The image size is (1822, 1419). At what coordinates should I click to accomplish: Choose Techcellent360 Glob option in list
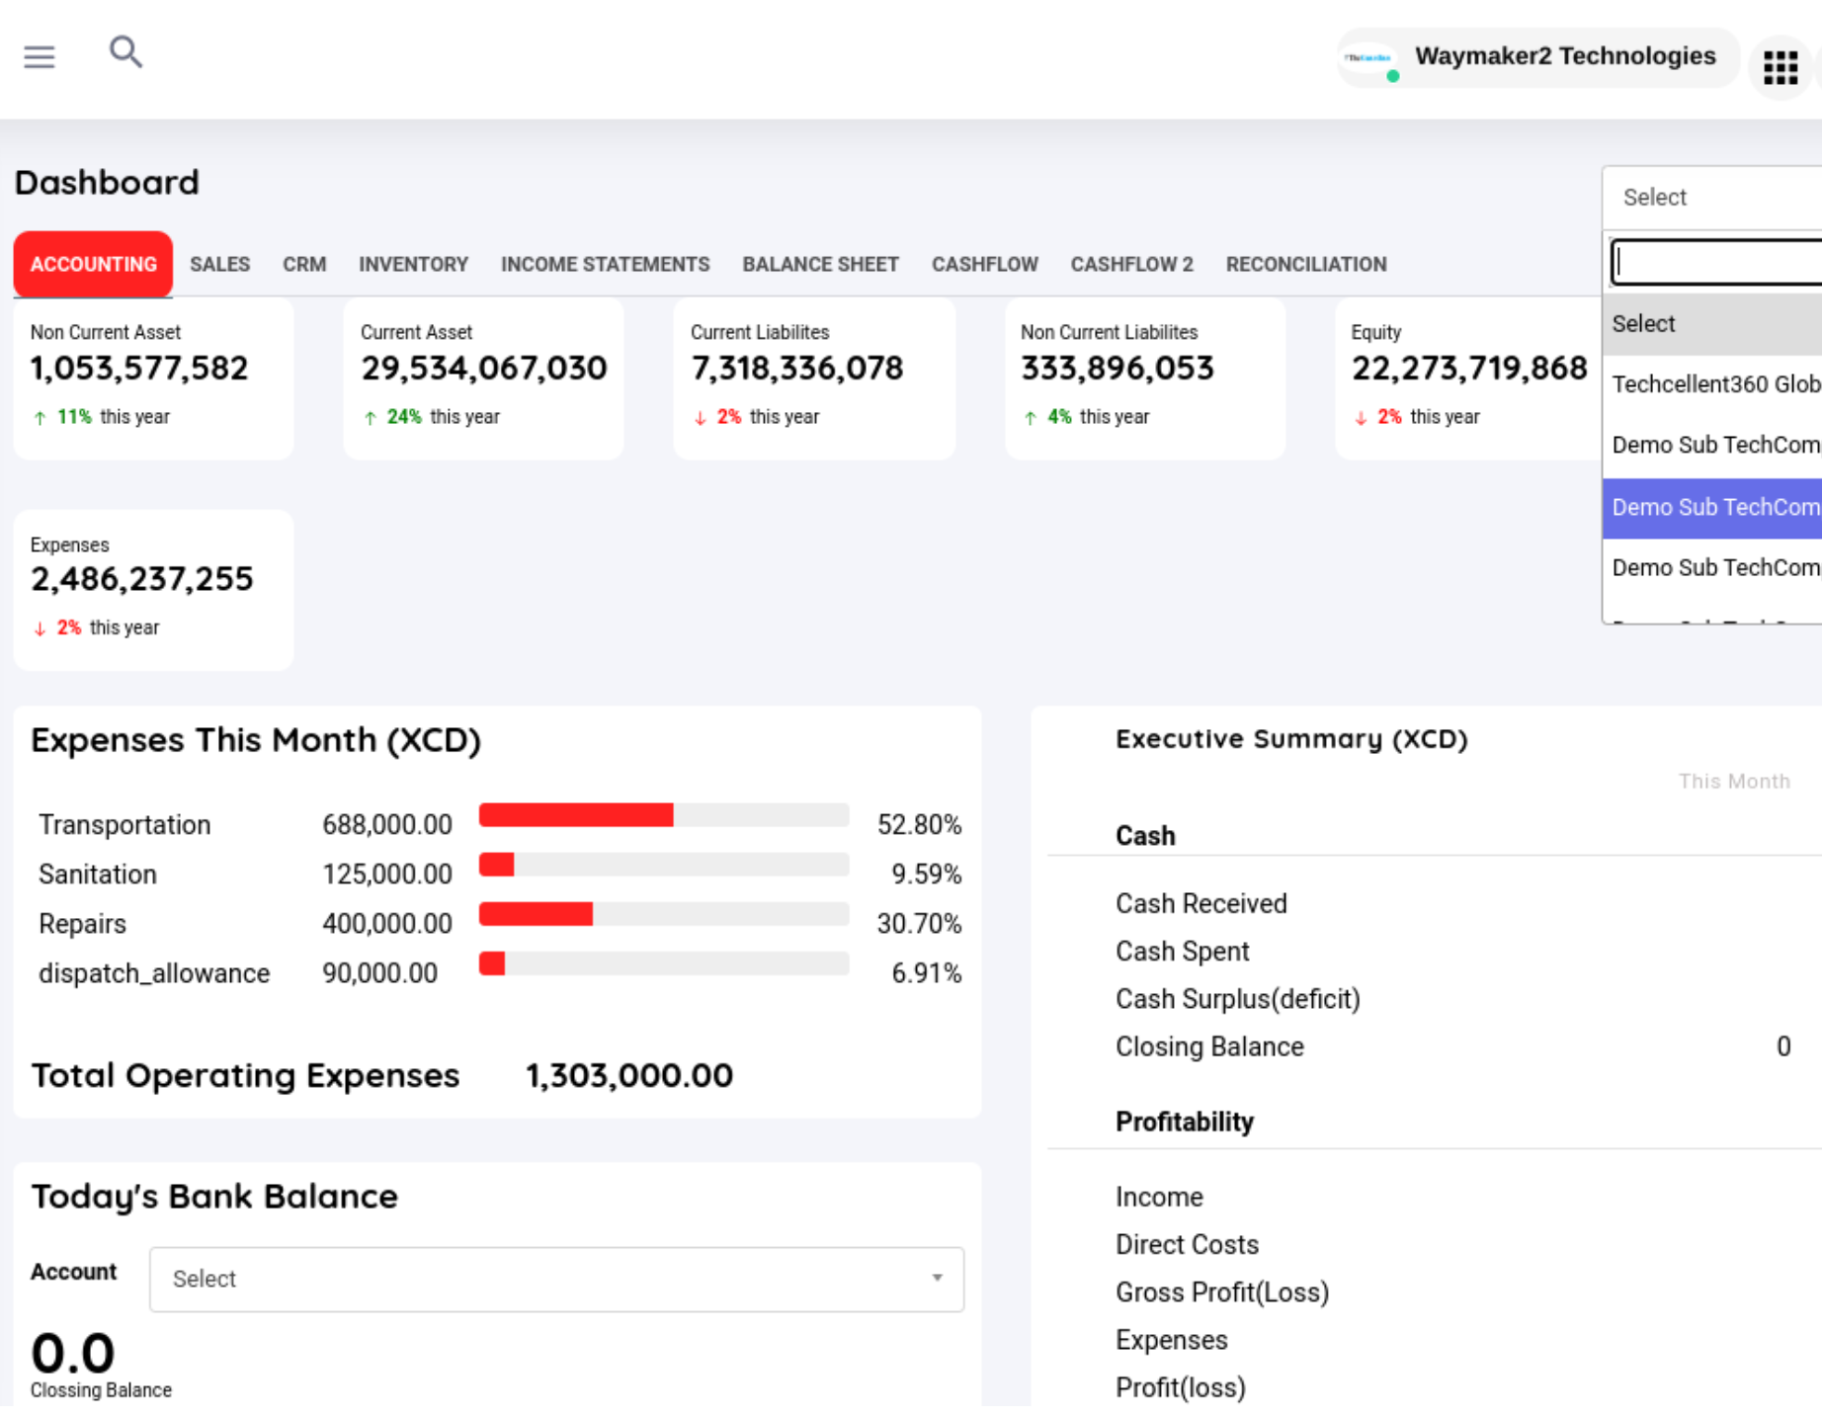point(1714,384)
